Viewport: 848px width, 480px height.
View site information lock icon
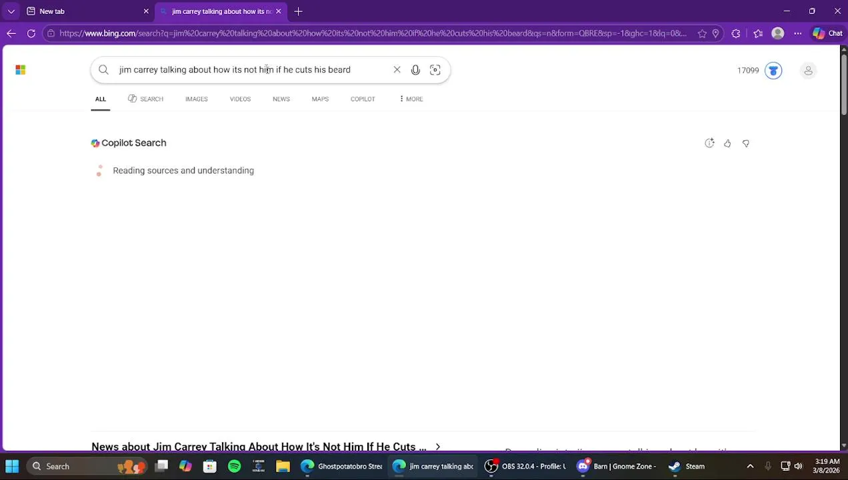click(x=51, y=33)
